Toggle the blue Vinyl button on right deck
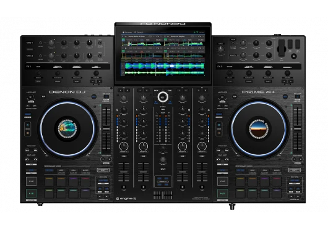 pyautogui.click(x=285, y=96)
